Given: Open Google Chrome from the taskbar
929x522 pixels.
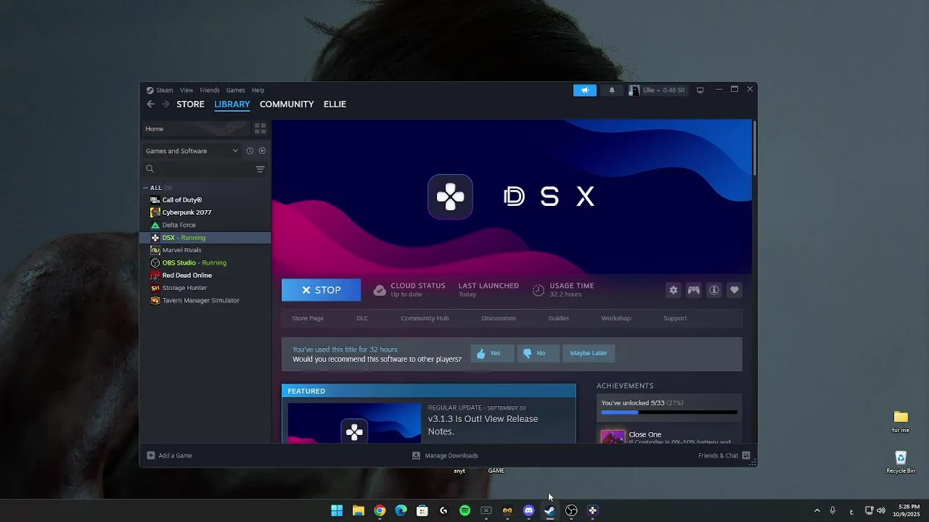Looking at the screenshot, I should [x=380, y=510].
